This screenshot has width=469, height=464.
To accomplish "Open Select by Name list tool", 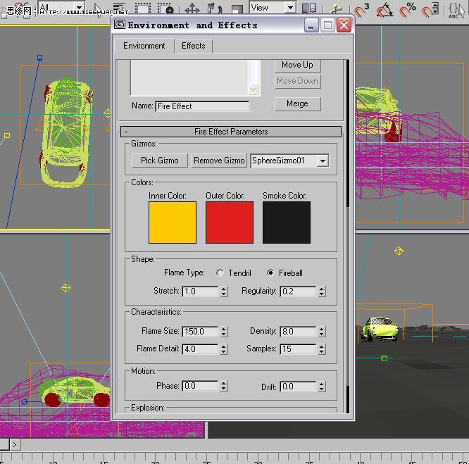I will (119, 8).
